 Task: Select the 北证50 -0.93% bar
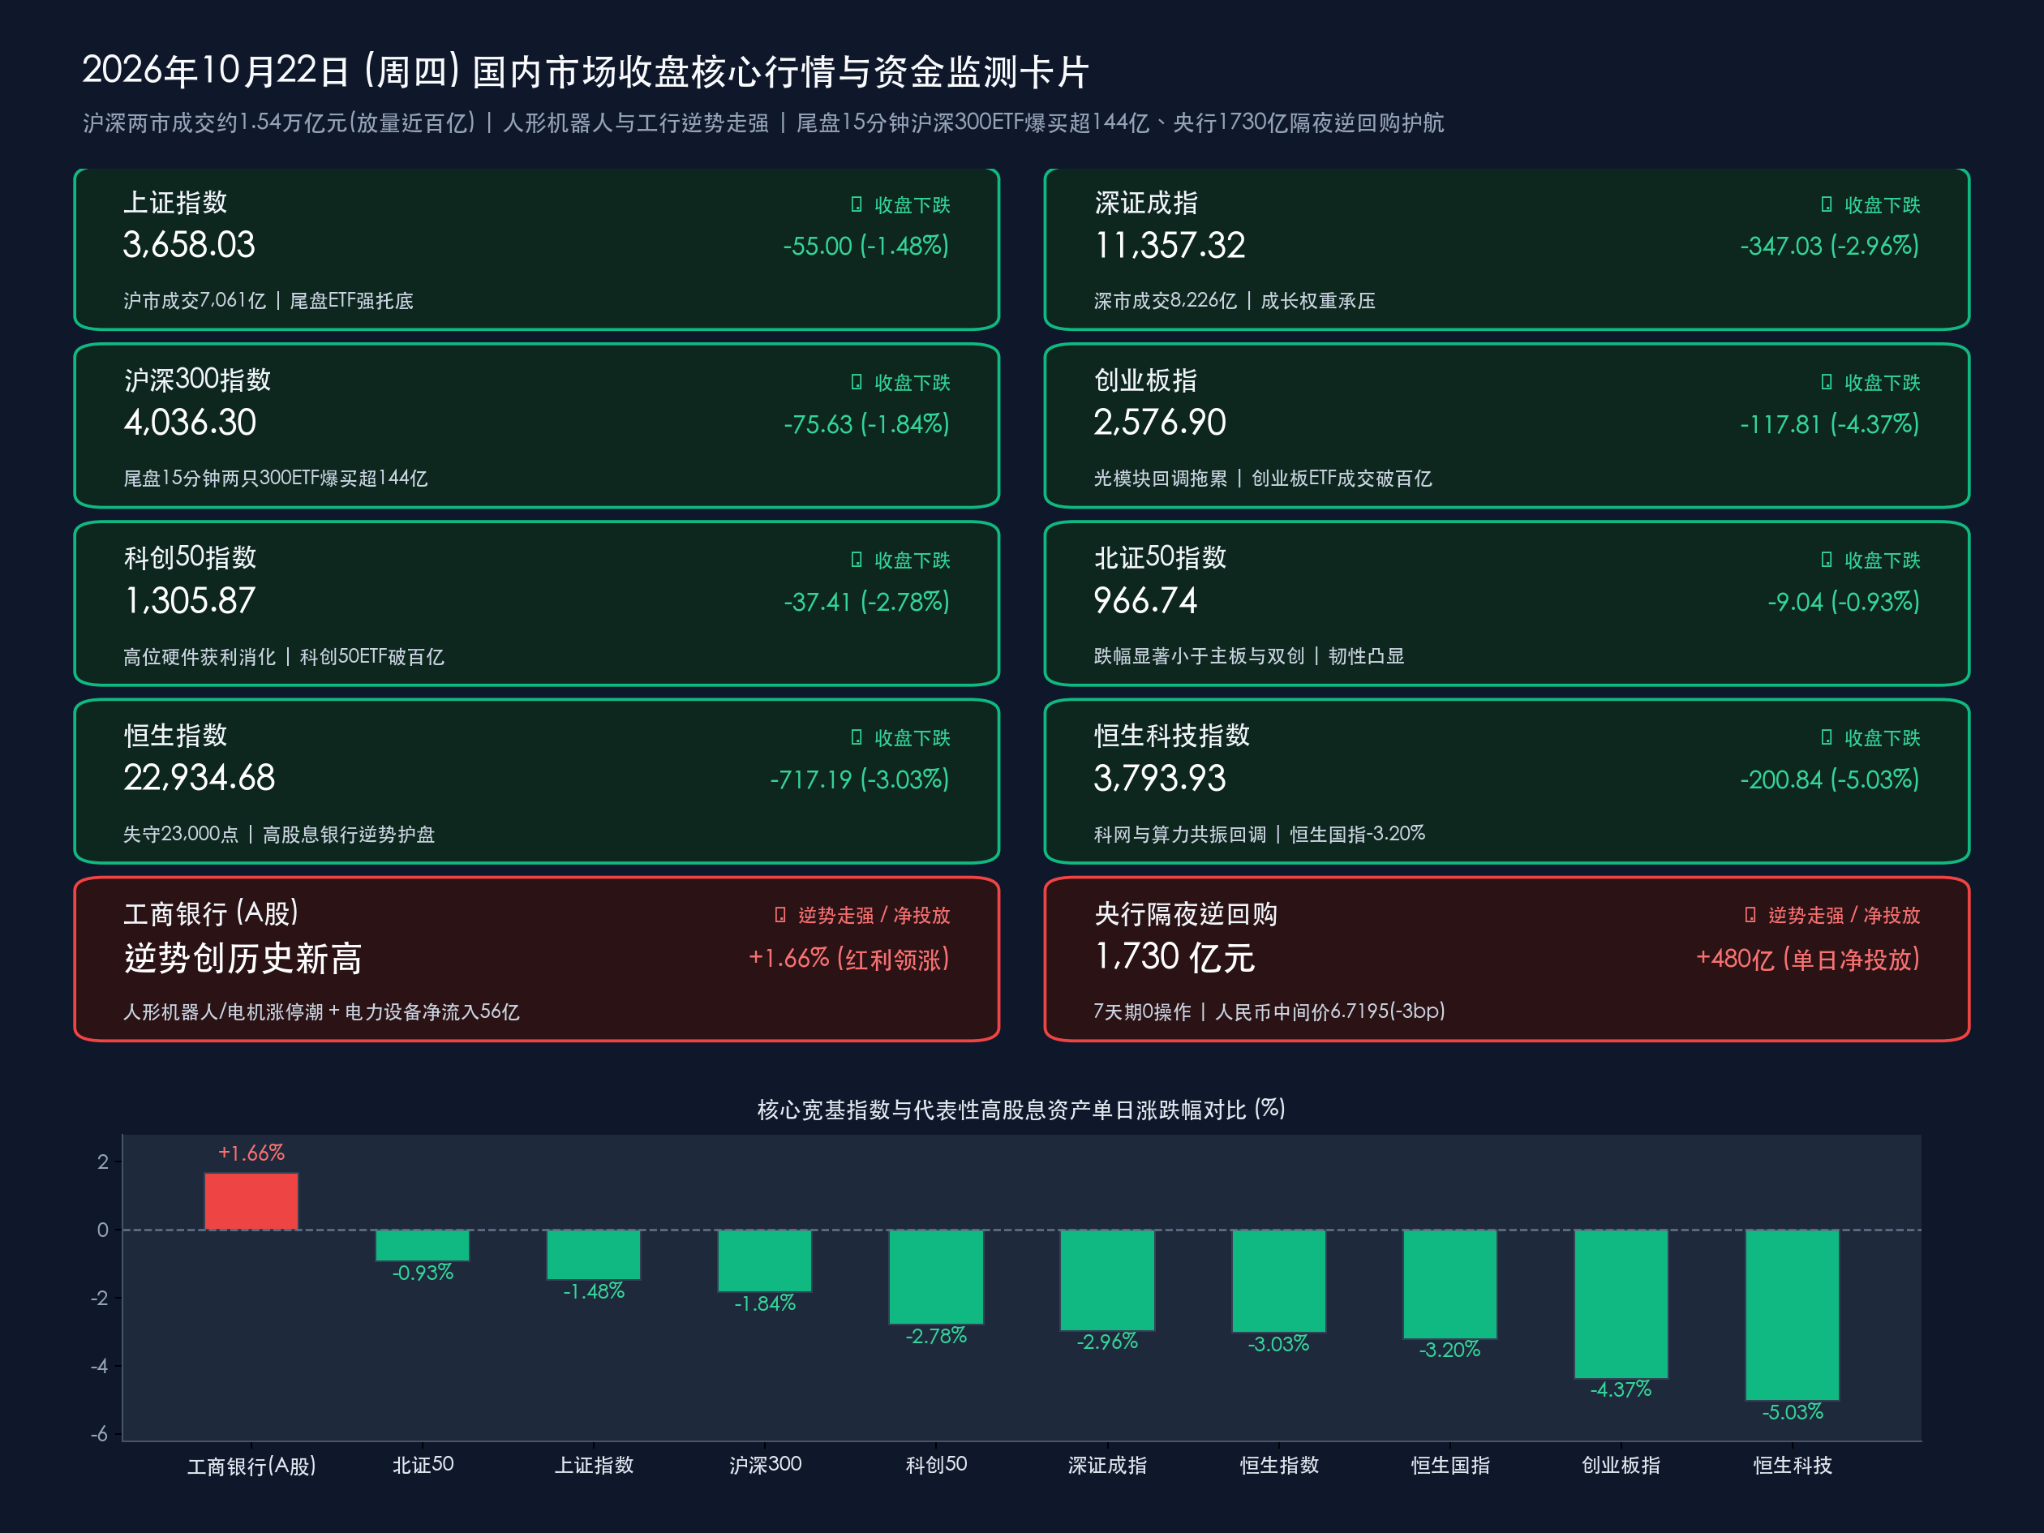[423, 1246]
